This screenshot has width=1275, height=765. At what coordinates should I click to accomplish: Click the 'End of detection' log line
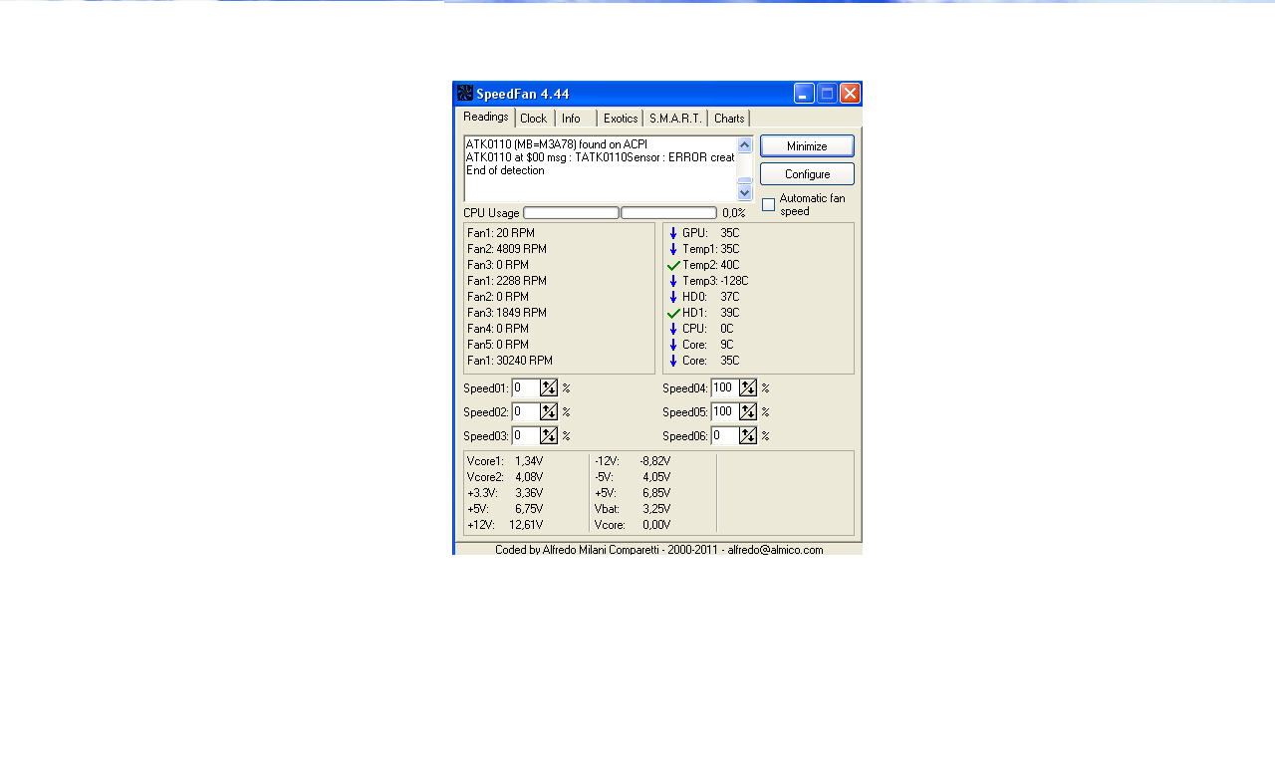coord(505,170)
